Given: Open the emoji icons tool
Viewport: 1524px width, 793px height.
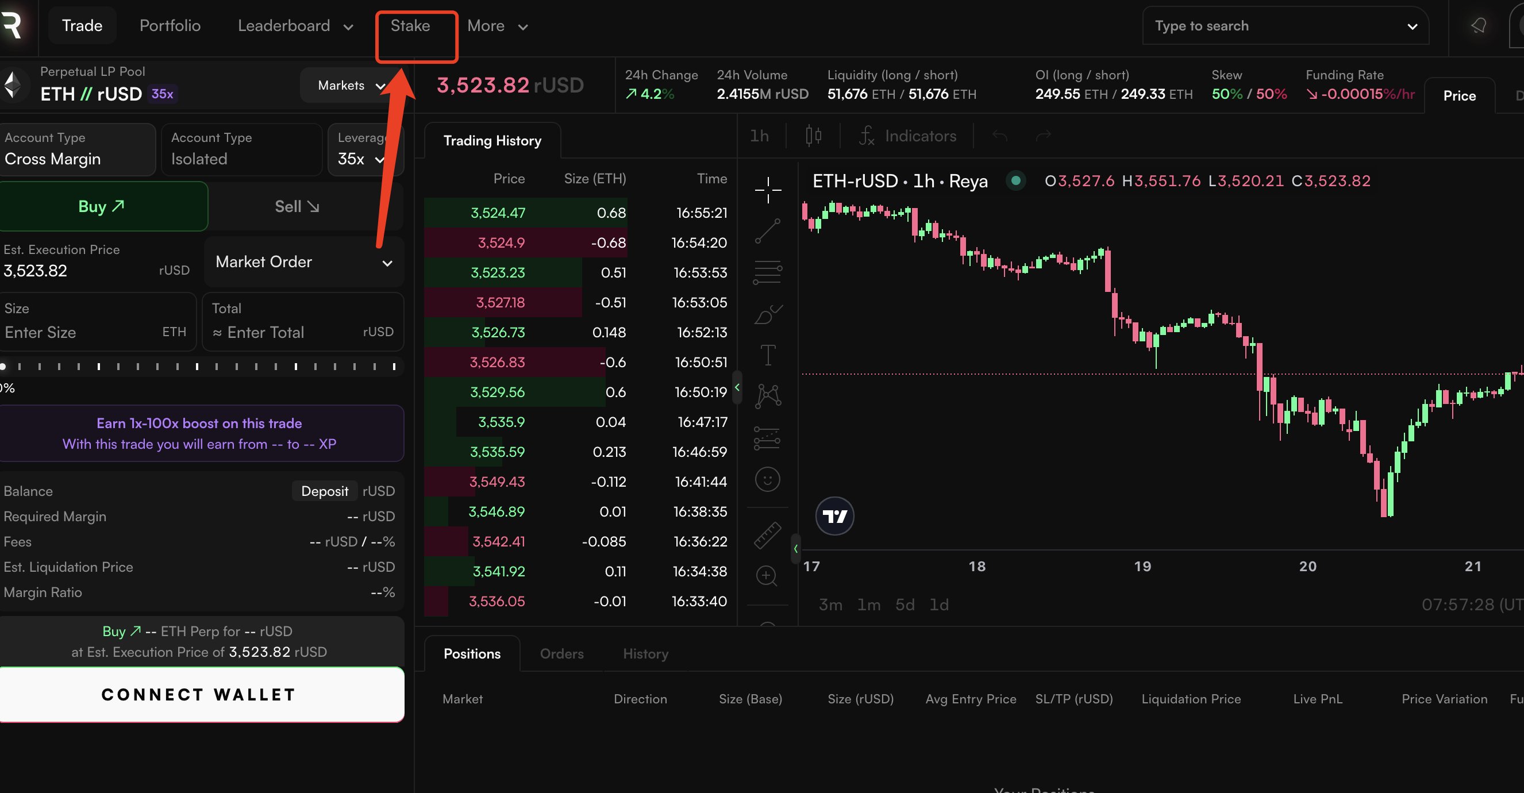Looking at the screenshot, I should 768,479.
